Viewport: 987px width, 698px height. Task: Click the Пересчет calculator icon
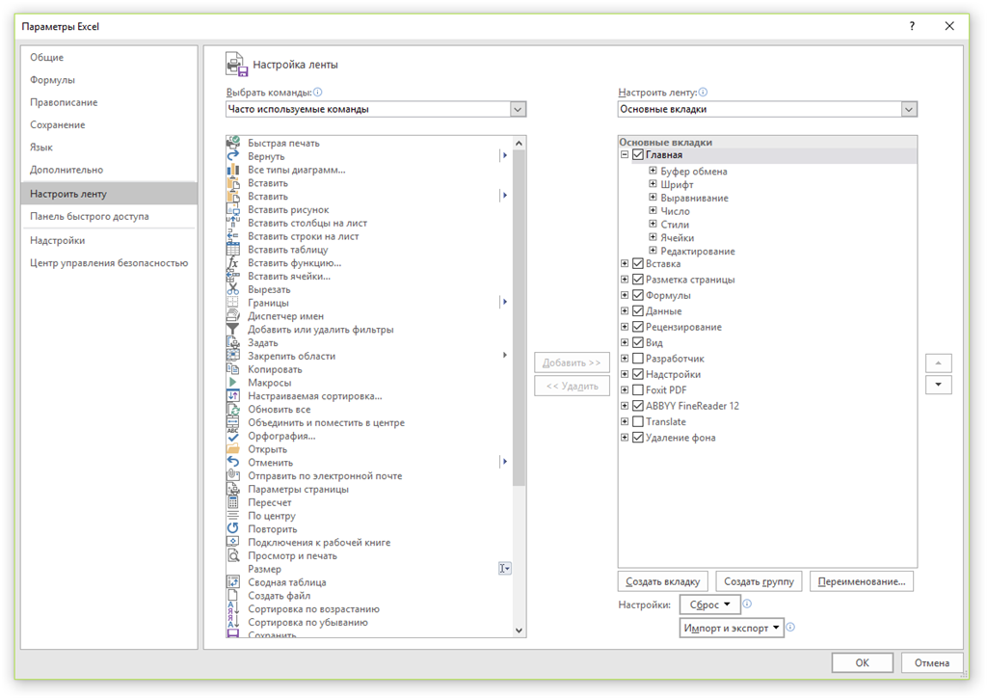233,502
